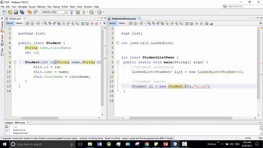263x148 pixels.
Task: Click Previous Bookmark icon in StudentListDemo.java toolbar
Action: pos(172,23)
